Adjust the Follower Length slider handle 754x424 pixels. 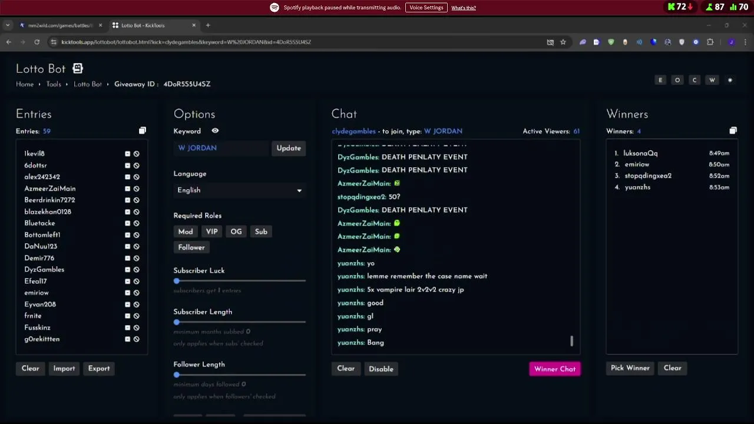click(x=177, y=375)
